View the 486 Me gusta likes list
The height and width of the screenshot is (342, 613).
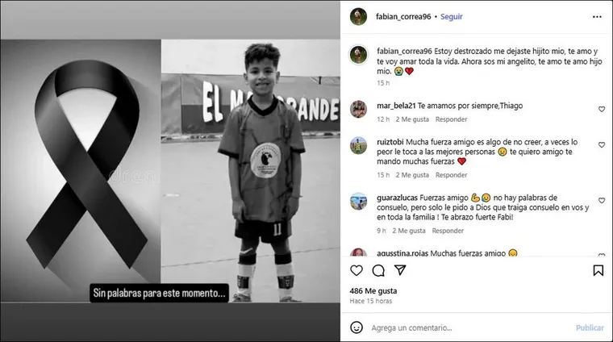coord(373,291)
